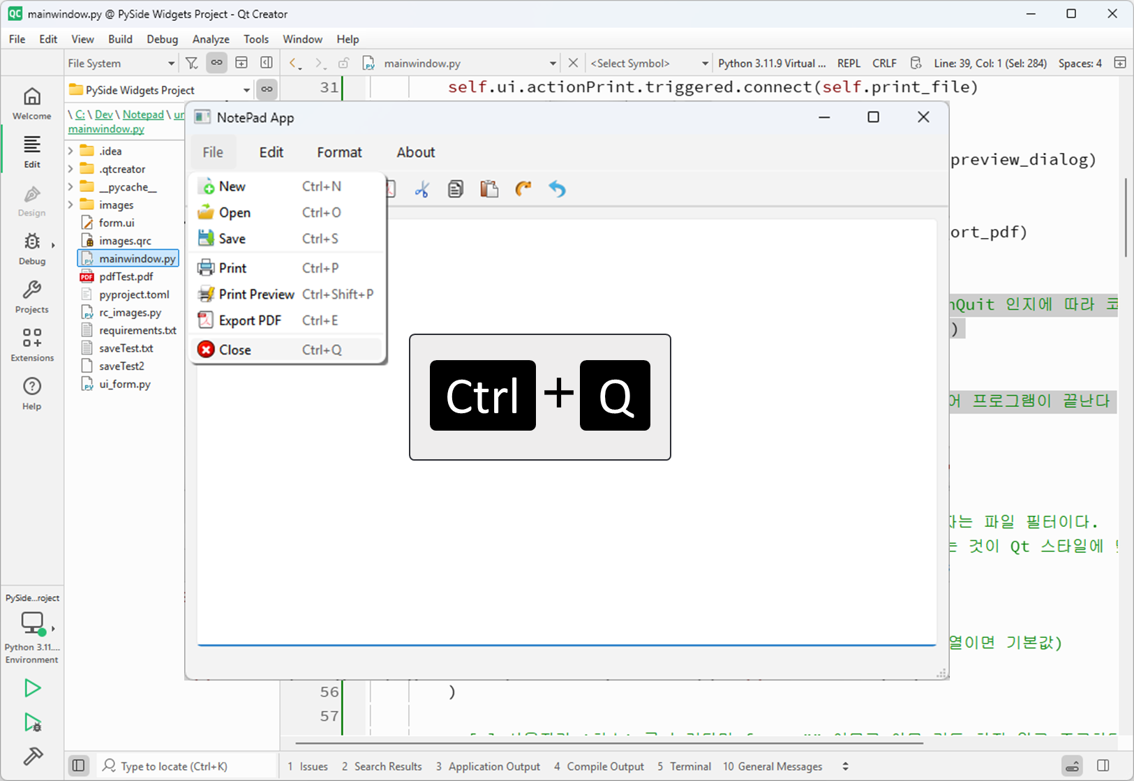Viewport: 1134px width, 781px height.
Task: Open output panes selector arrows
Action: (845, 766)
